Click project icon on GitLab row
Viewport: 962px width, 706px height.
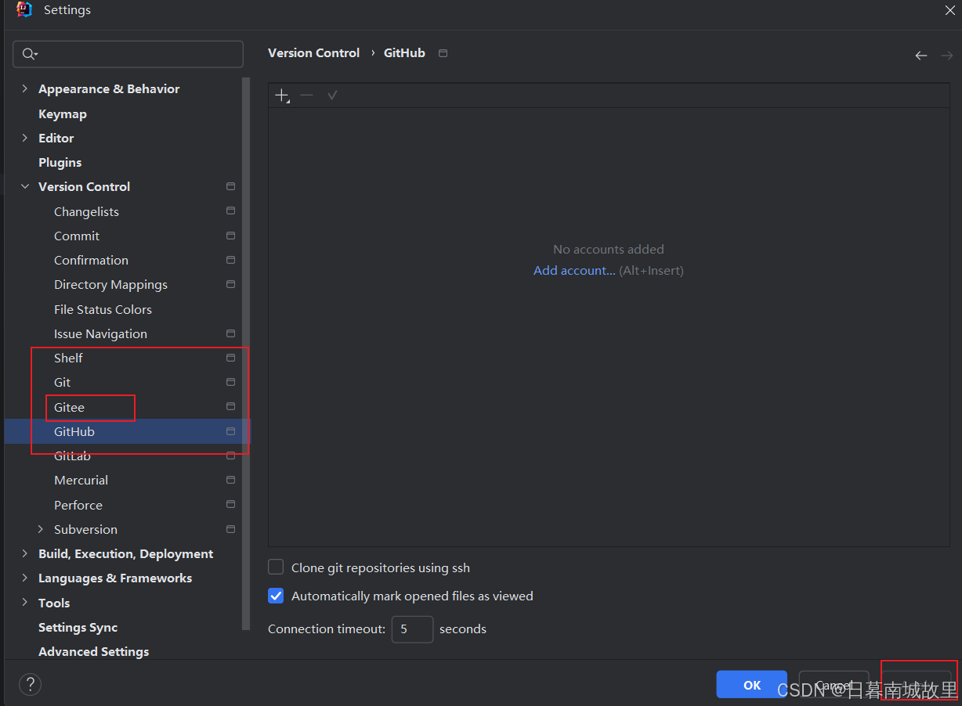click(230, 456)
